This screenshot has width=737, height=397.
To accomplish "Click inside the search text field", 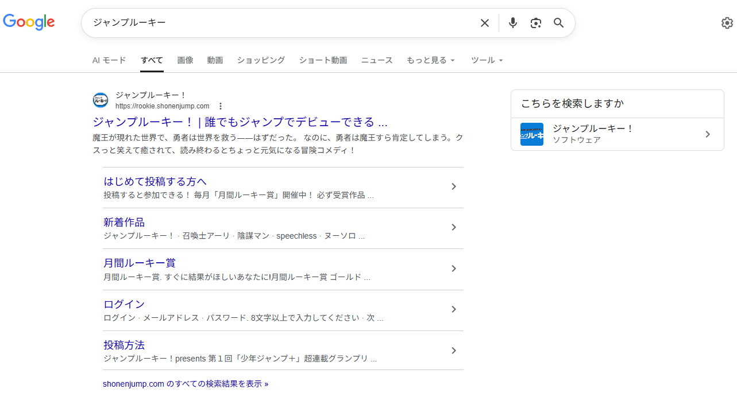I will click(276, 23).
